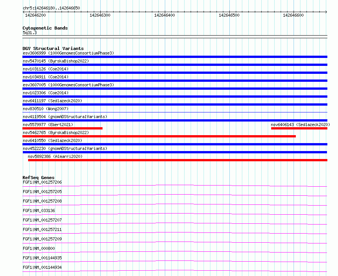Select the FGF1|NM_000800 transcript label
Image resolution: width=338 pixels, height=276 pixels.
pyautogui.click(x=39, y=248)
